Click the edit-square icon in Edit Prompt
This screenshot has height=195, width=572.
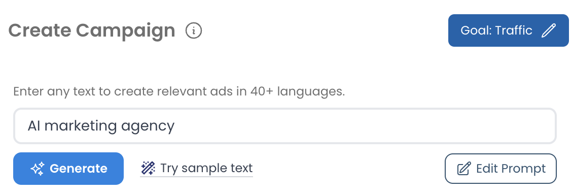[463, 169]
